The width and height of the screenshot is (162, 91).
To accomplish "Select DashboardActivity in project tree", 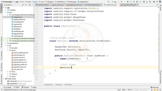I will click(19, 19).
